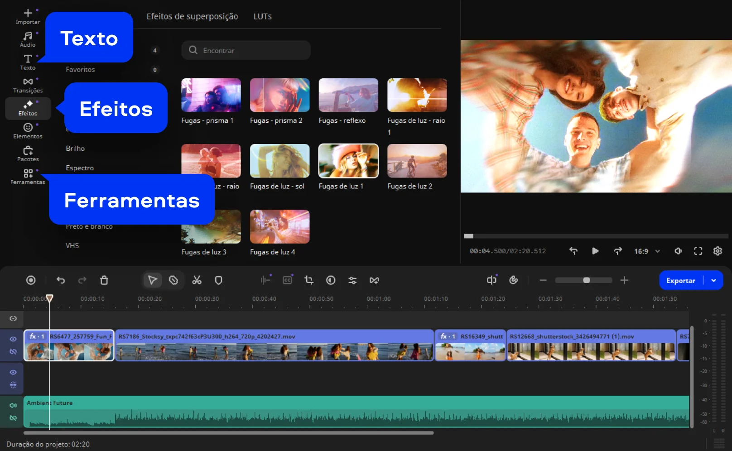Switch to Efeitos de superposição tab
This screenshot has height=451, width=732.
pyautogui.click(x=192, y=16)
